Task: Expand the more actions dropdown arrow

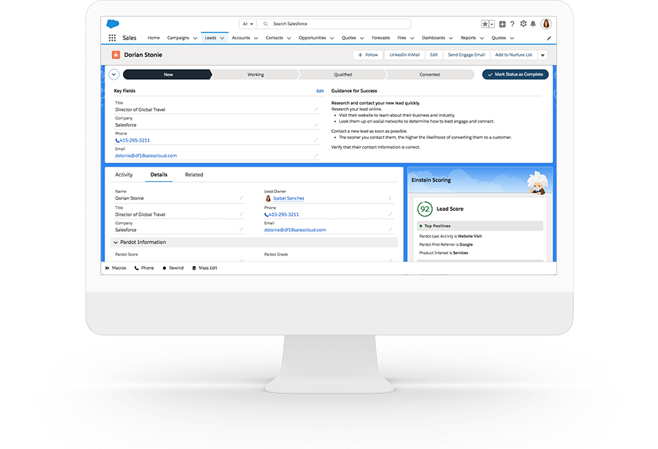Action: click(x=543, y=55)
